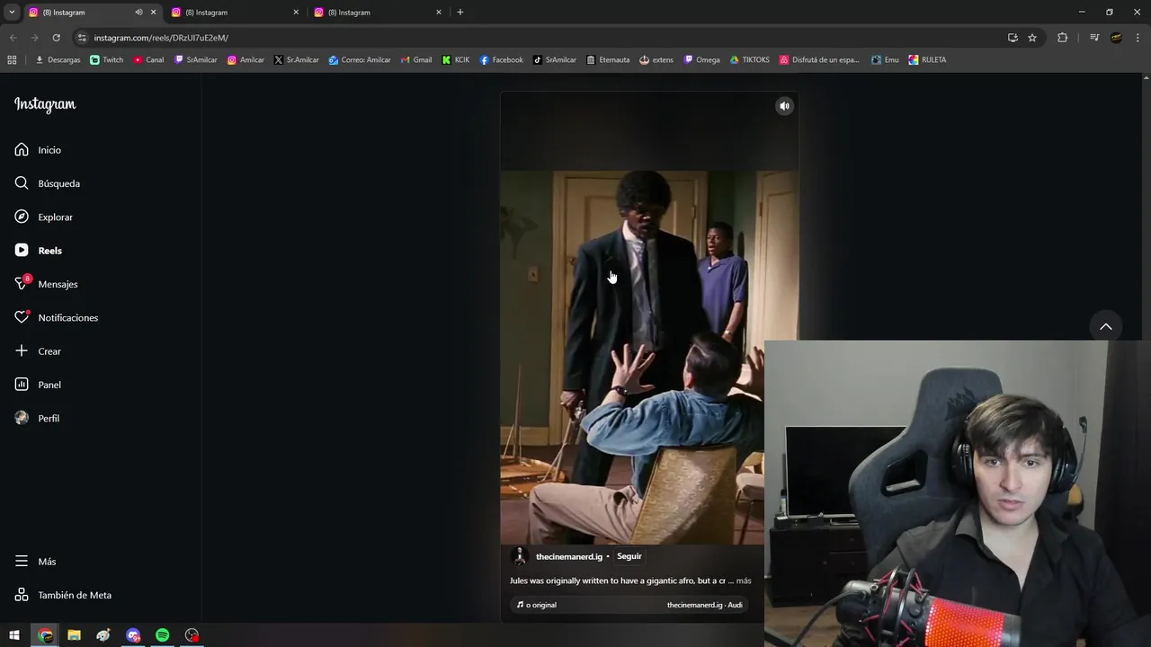
Task: Open the Sr.Amilcar X bookmark
Action: pyautogui.click(x=296, y=60)
